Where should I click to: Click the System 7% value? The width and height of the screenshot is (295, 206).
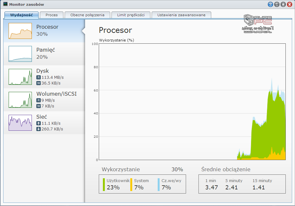pos(139,188)
